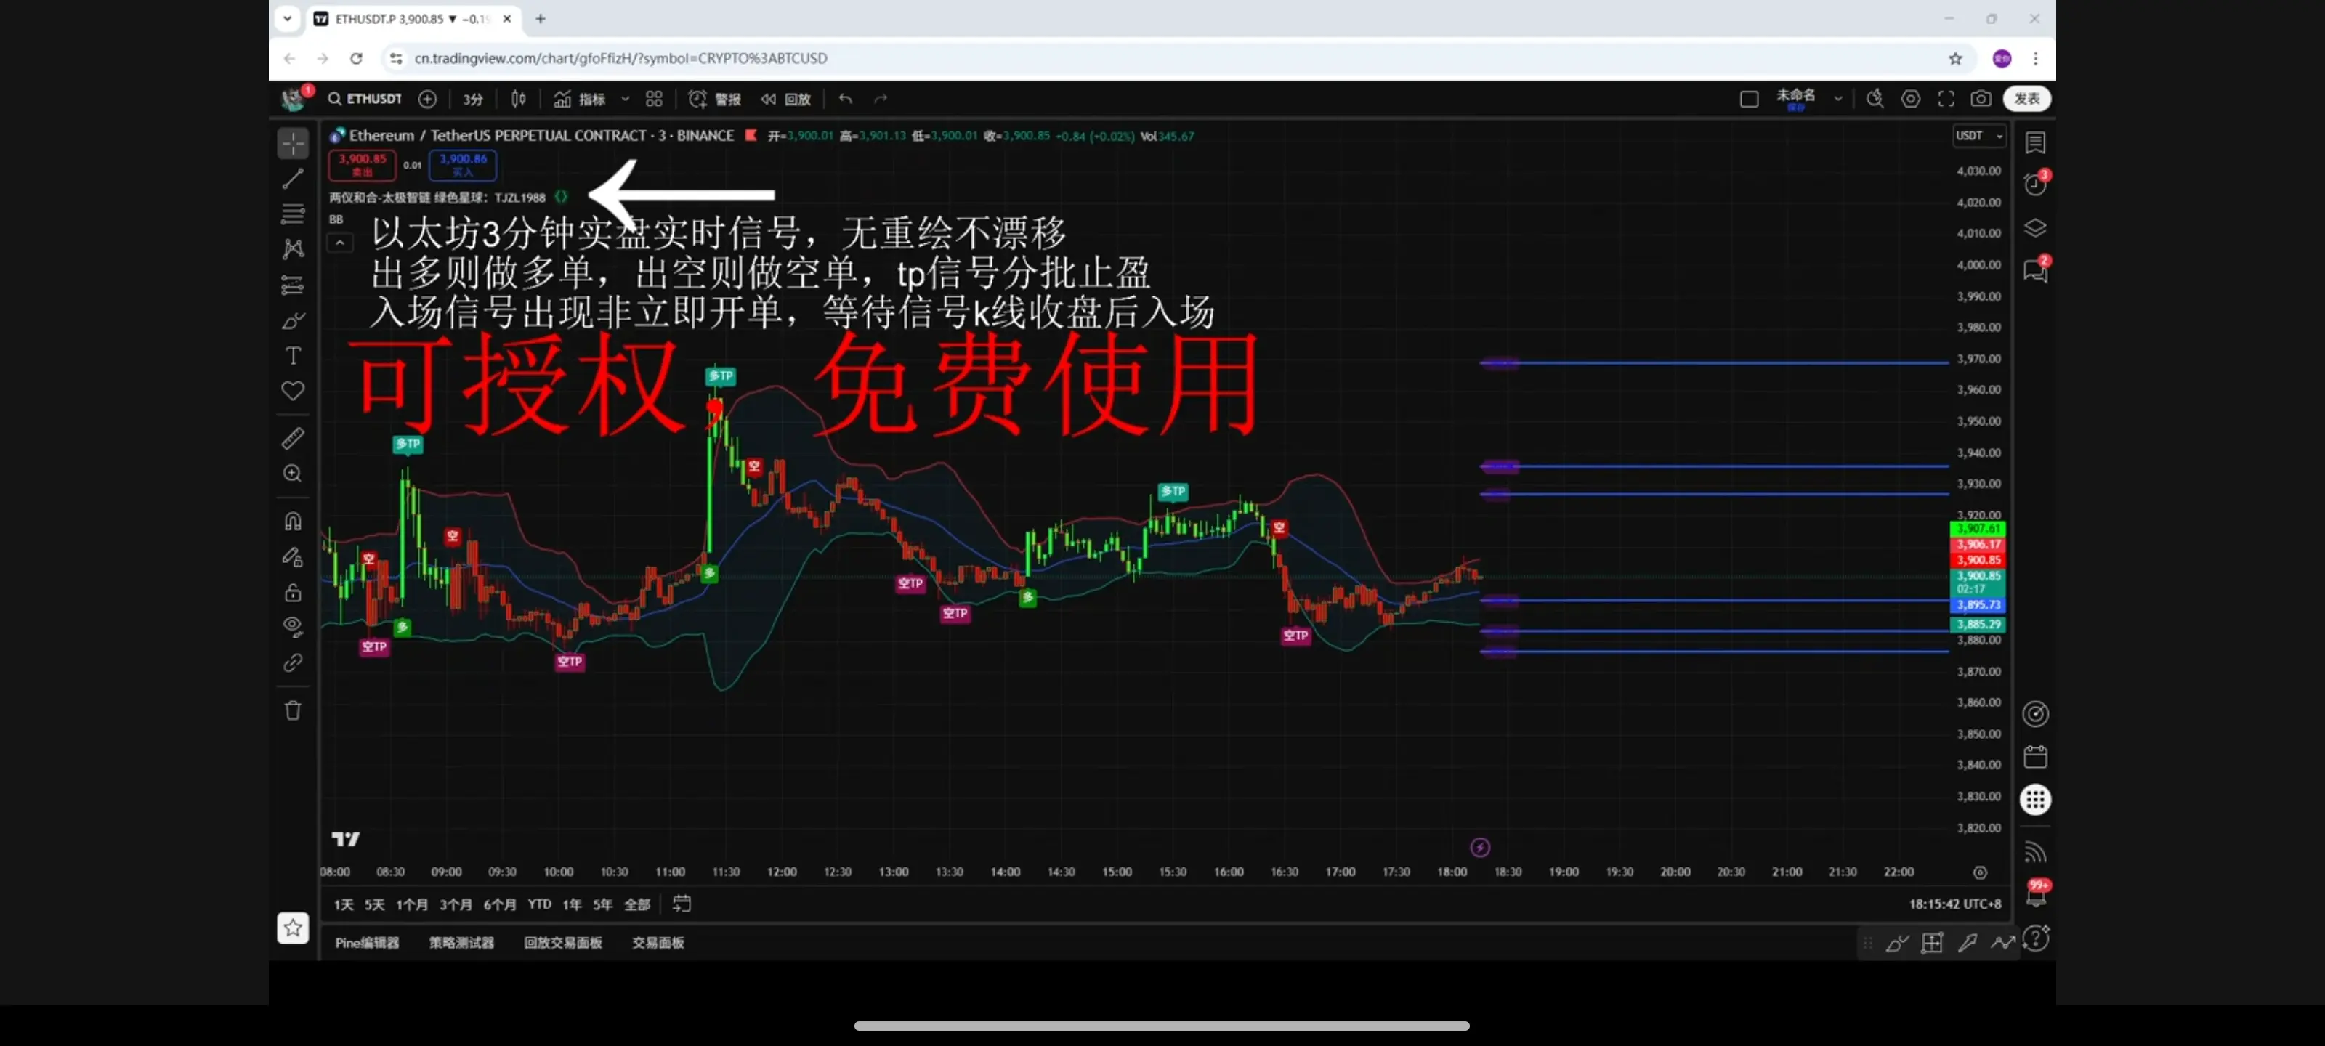The height and width of the screenshot is (1046, 2325).
Task: Open the candlestick chart type menu
Action: 519,100
